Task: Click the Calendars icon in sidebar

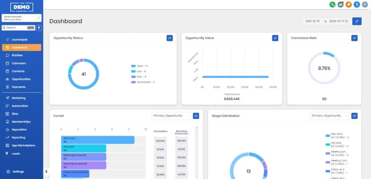Action: click(x=7, y=63)
